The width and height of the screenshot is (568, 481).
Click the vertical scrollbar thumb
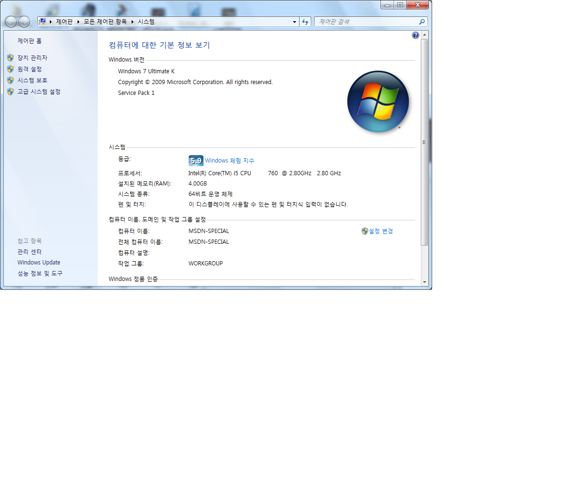point(425,142)
